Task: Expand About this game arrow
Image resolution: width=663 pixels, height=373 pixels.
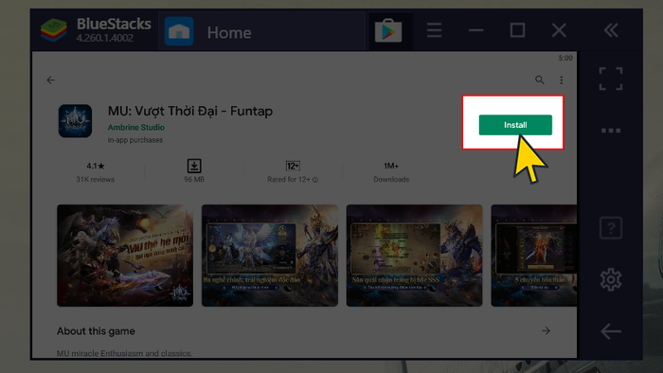Action: 546,330
